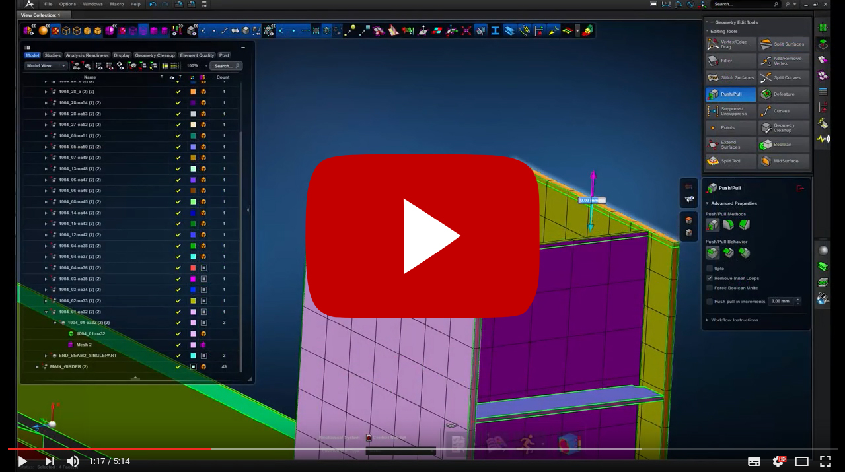Select the second Push/Pull behavior icon

coord(729,253)
